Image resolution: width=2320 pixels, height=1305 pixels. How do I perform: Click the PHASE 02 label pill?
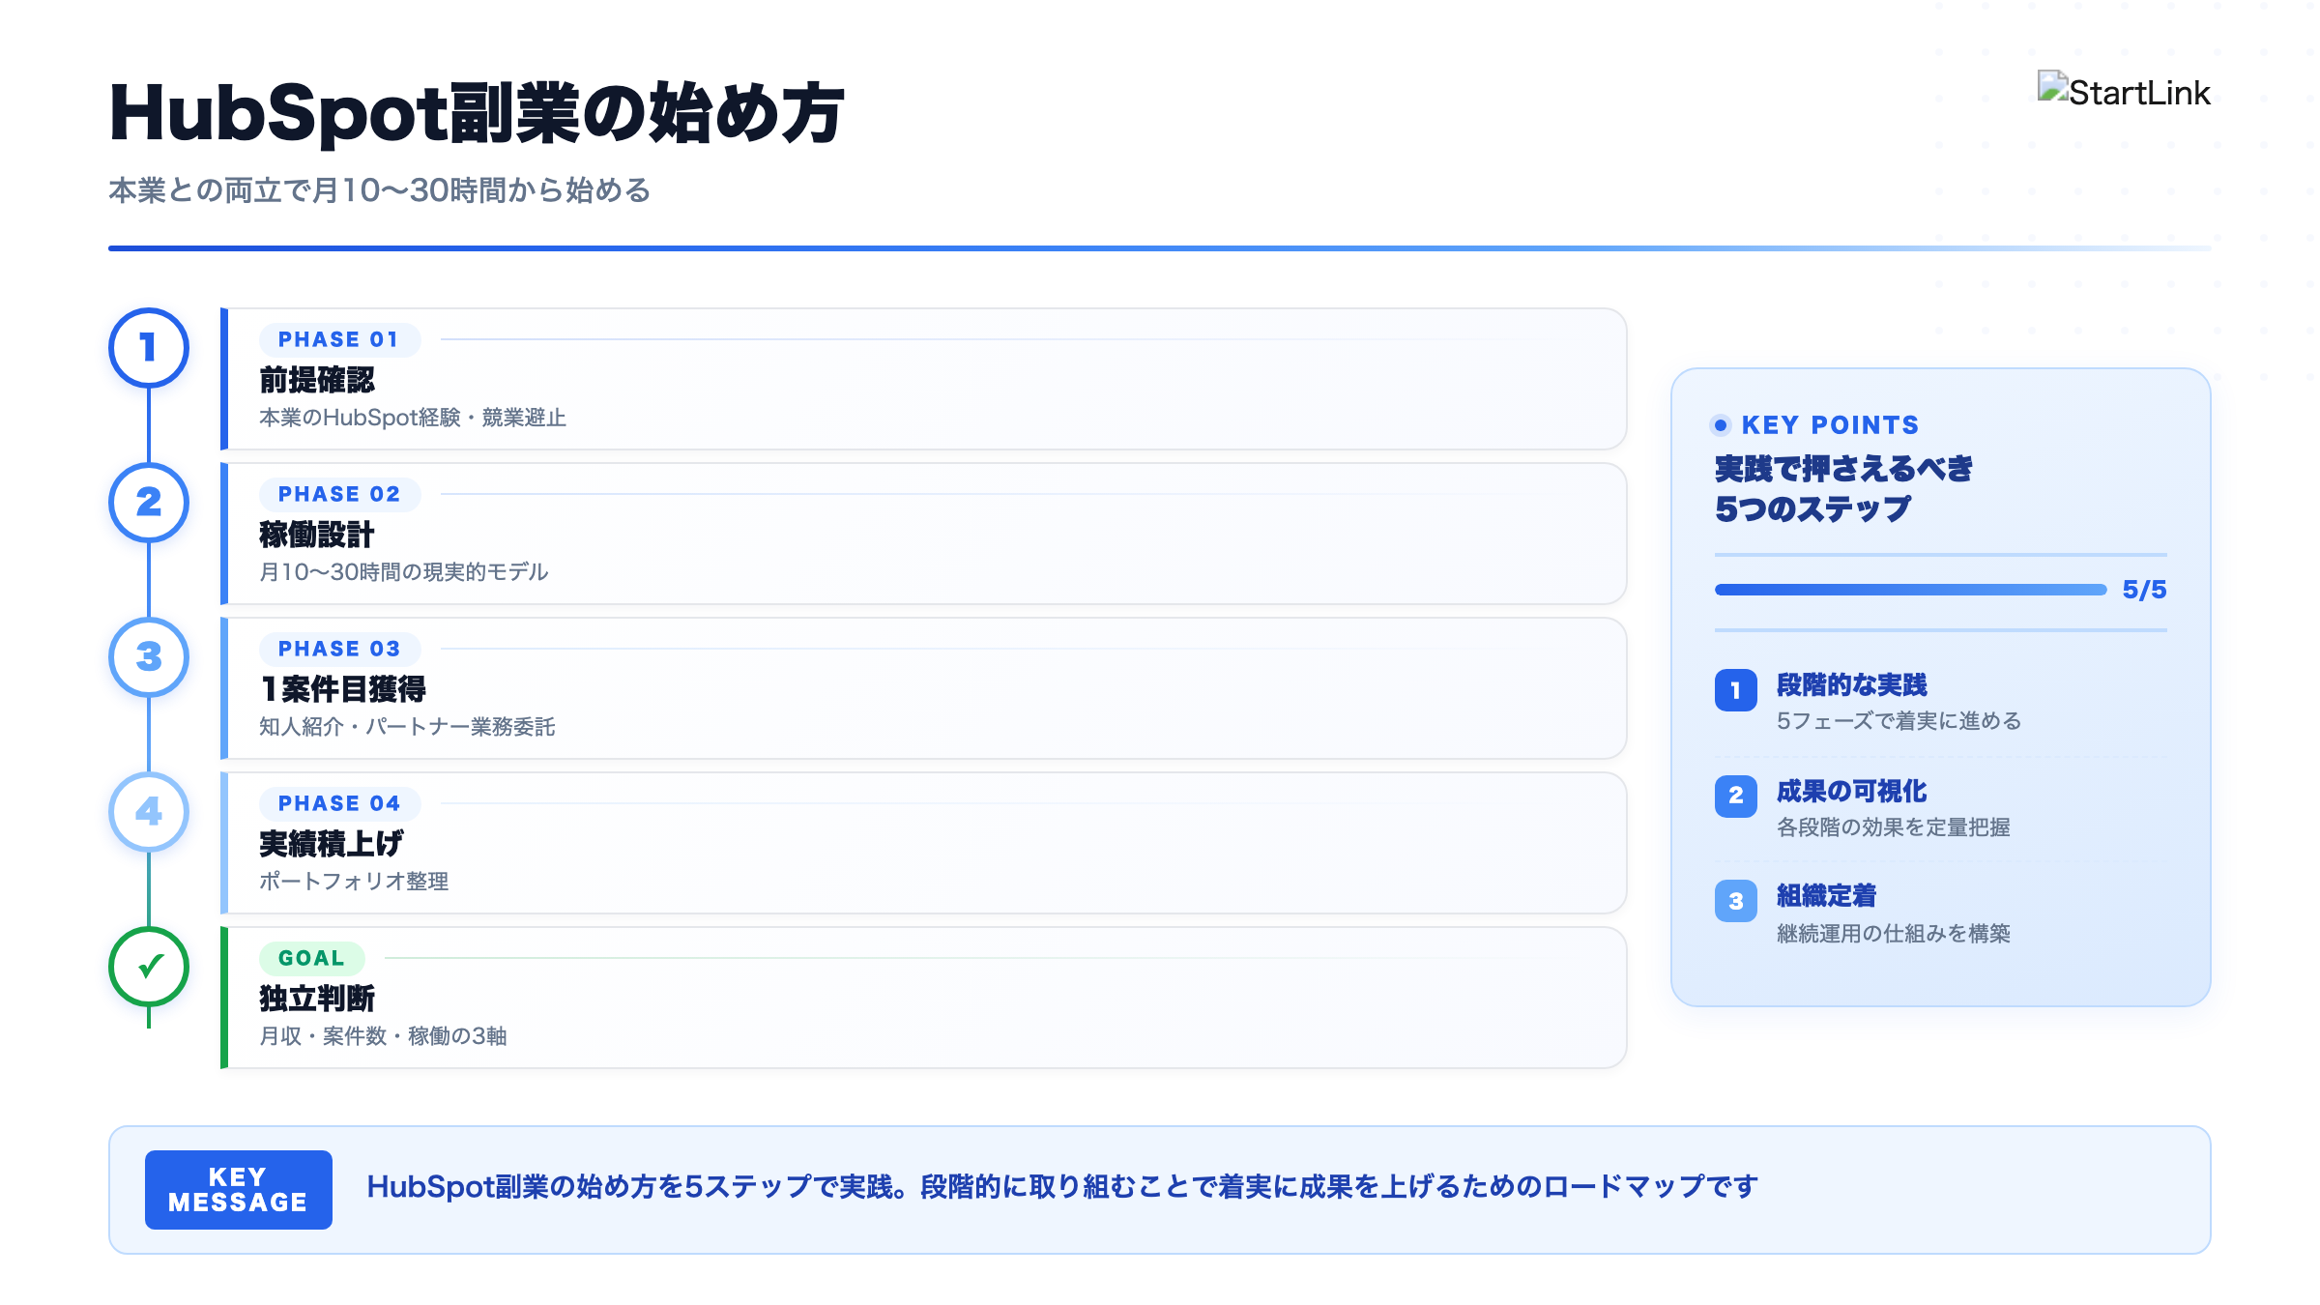(x=339, y=494)
